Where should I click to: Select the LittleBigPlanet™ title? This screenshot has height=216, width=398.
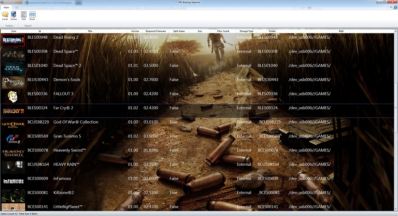pyautogui.click(x=68, y=207)
